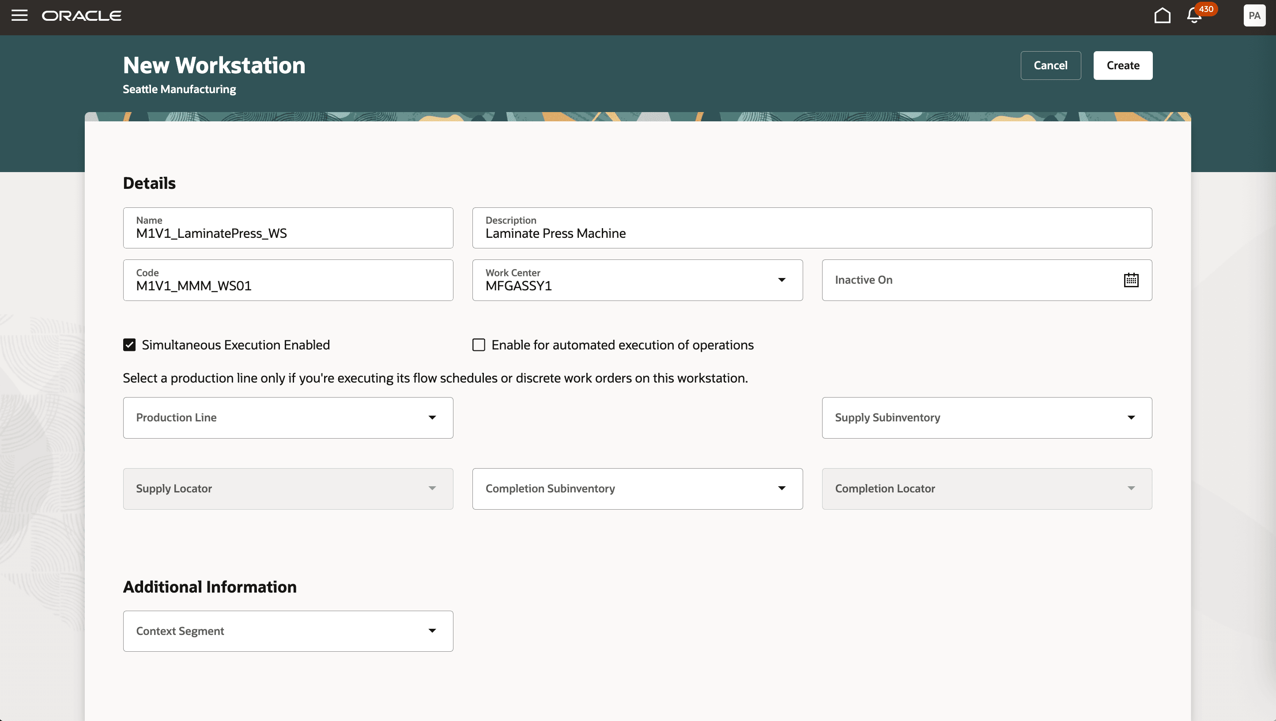Viewport: 1276px width, 721px height.
Task: Click the Additional Information heading
Action: (210, 587)
